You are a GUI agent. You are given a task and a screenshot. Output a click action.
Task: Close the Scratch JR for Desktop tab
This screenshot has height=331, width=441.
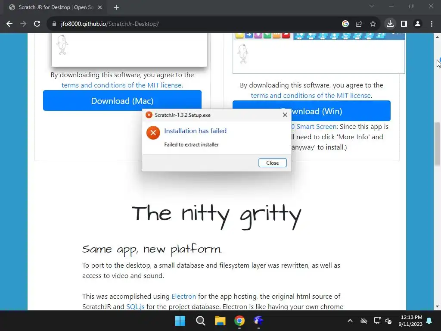coord(100,7)
